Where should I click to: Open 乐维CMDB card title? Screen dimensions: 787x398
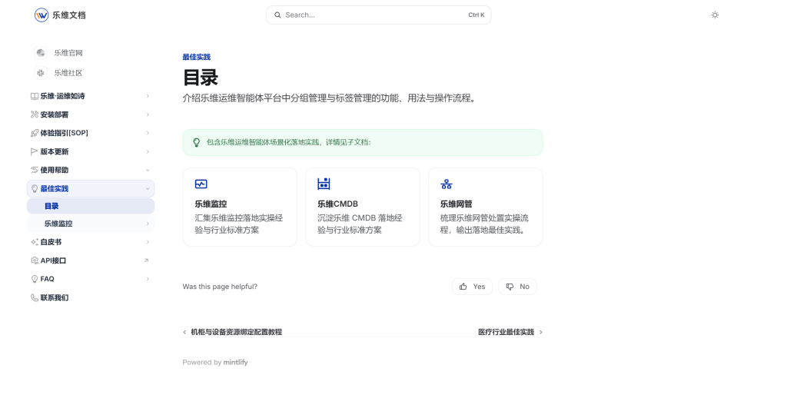click(338, 204)
